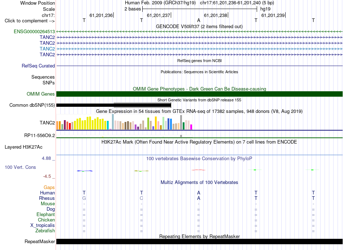Click the cyan bar in TANC2 expression chart

(x=108, y=125)
